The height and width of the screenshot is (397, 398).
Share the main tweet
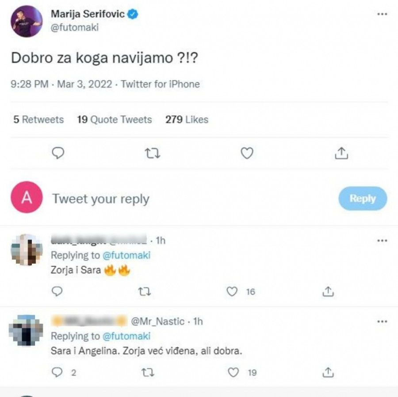click(341, 153)
